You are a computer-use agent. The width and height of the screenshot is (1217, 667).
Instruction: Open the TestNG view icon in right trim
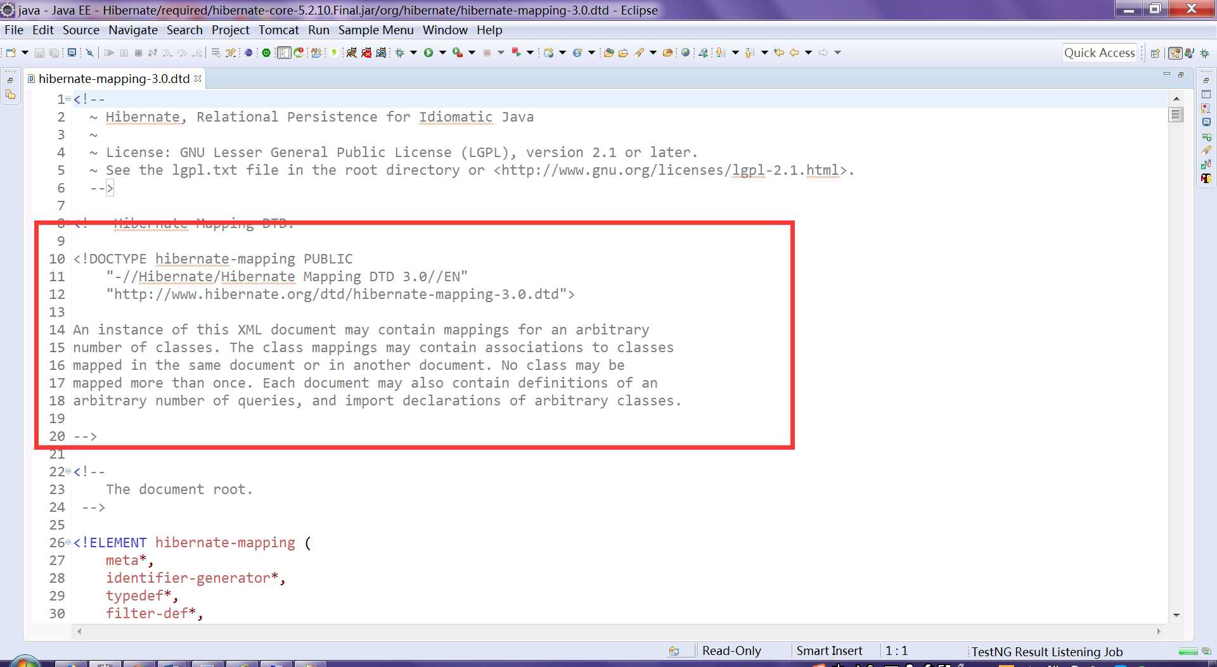tap(1206, 179)
